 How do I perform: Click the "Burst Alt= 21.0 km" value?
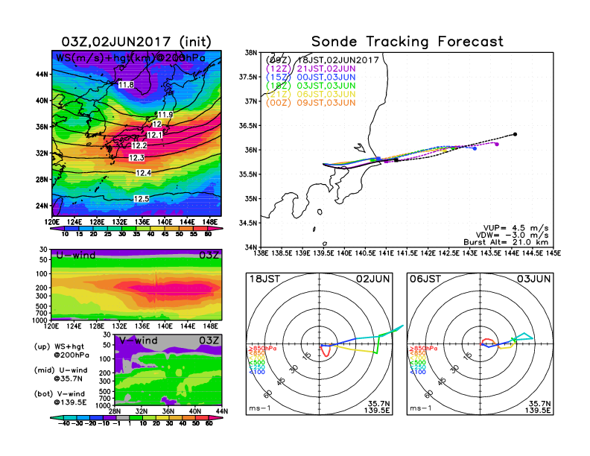pyautogui.click(x=506, y=242)
